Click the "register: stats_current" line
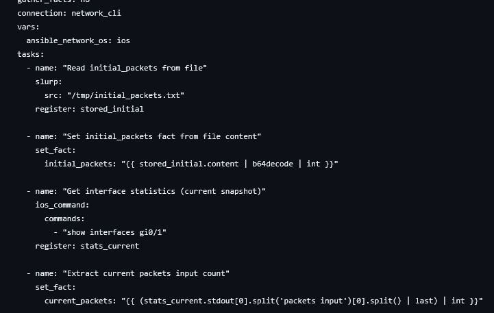494x313 pixels. pos(87,246)
